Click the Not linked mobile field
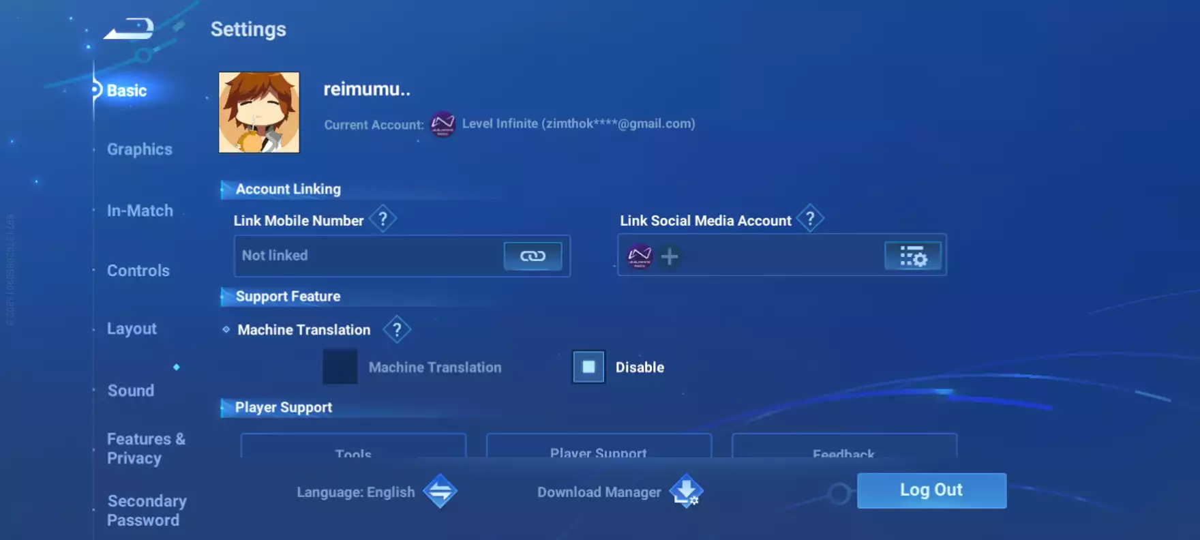 pyautogui.click(x=402, y=256)
